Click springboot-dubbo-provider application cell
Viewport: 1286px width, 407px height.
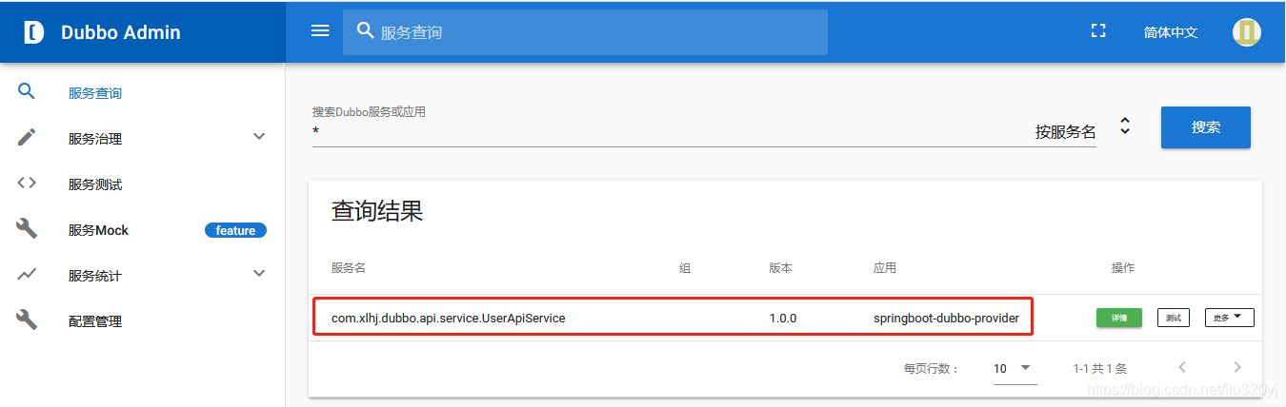click(x=946, y=319)
